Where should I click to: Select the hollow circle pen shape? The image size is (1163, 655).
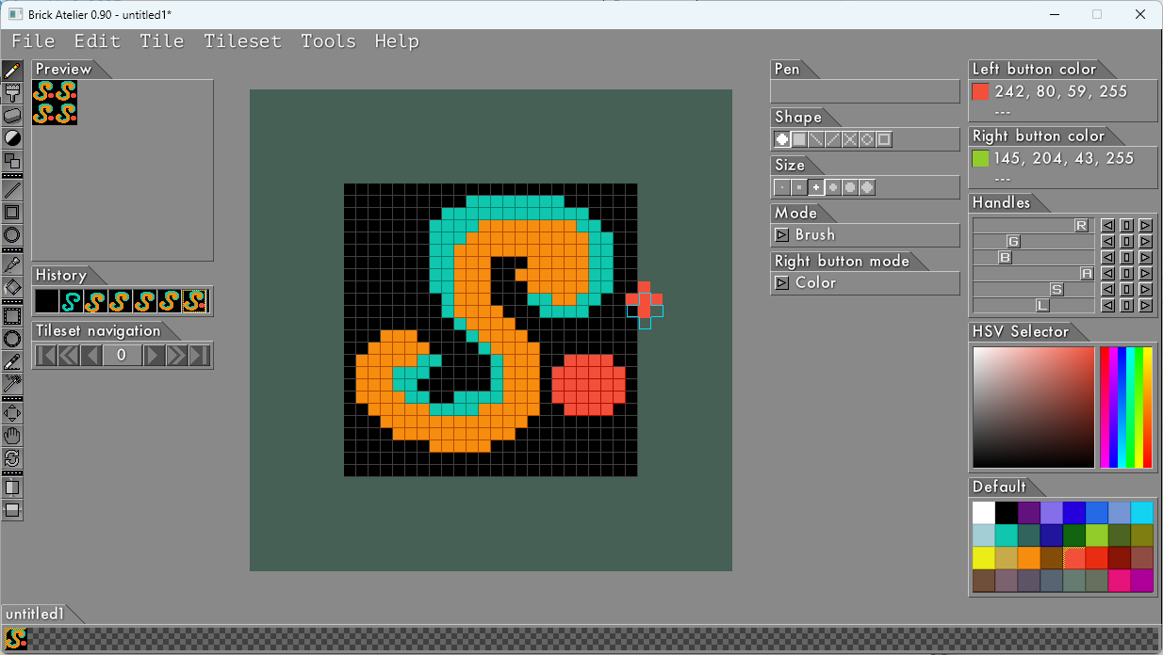click(867, 139)
